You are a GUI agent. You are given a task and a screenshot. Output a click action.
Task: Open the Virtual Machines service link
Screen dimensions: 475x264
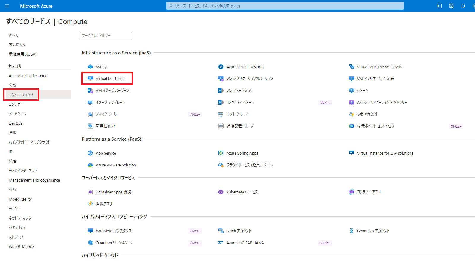coord(110,79)
